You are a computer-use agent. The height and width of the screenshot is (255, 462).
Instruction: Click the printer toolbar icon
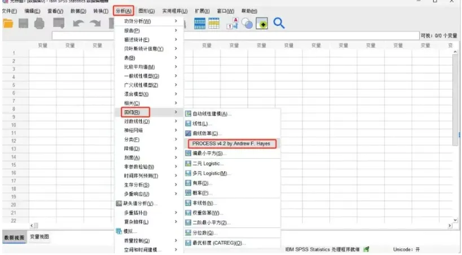39,23
